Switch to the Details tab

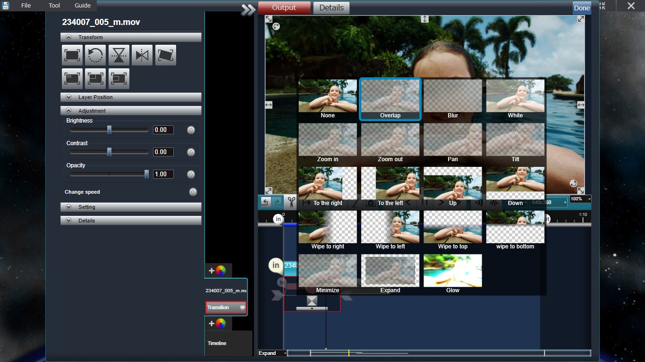pyautogui.click(x=331, y=8)
